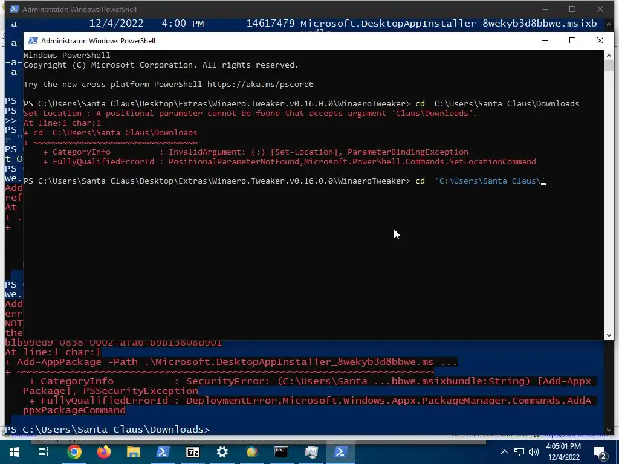Open the Command Prompt taskbar icon
Viewport: 619px width, 464px height.
tap(281, 452)
